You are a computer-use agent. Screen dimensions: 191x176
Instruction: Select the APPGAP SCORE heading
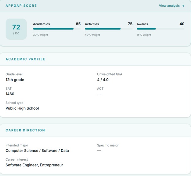coord(21,6)
